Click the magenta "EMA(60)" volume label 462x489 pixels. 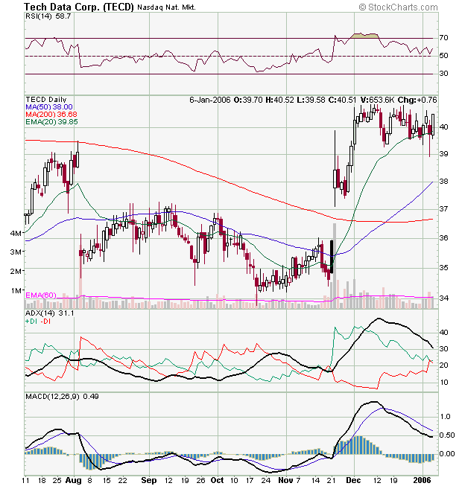coord(41,295)
